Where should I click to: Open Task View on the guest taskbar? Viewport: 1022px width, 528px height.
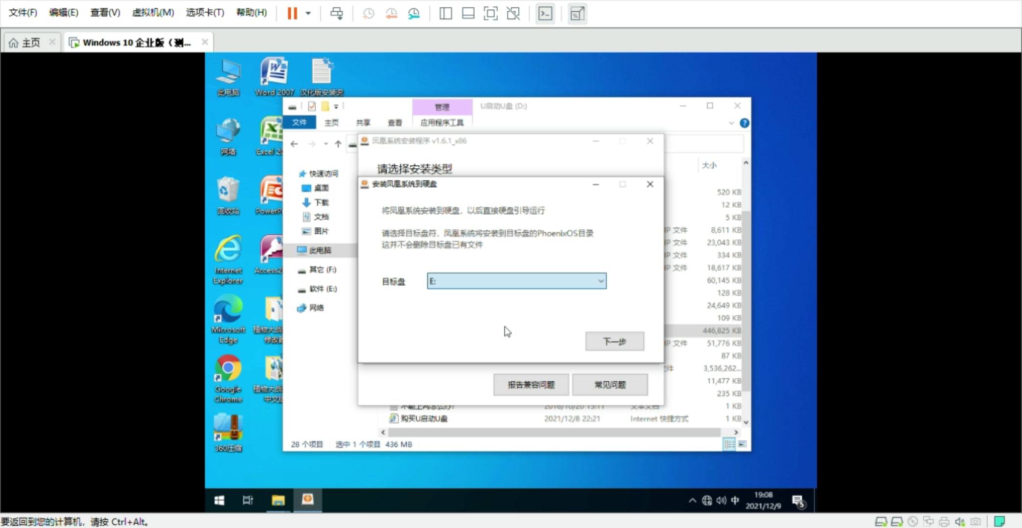[248, 500]
